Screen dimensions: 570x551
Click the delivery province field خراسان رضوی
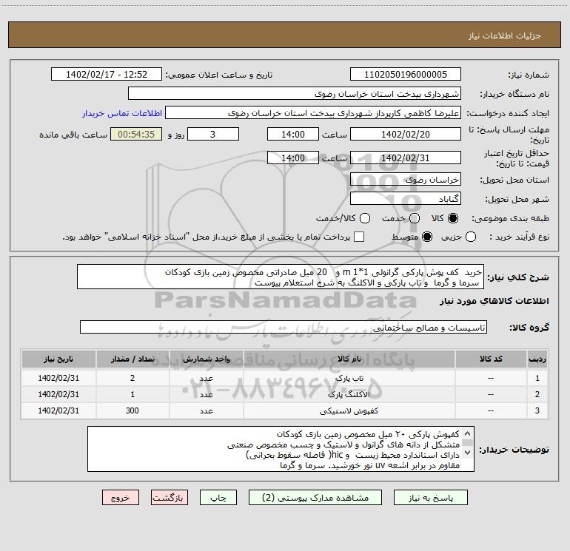coord(406,180)
